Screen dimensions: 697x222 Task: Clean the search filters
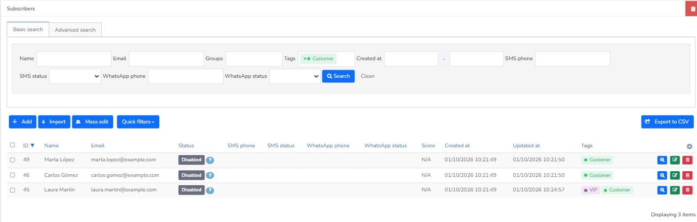pos(367,76)
